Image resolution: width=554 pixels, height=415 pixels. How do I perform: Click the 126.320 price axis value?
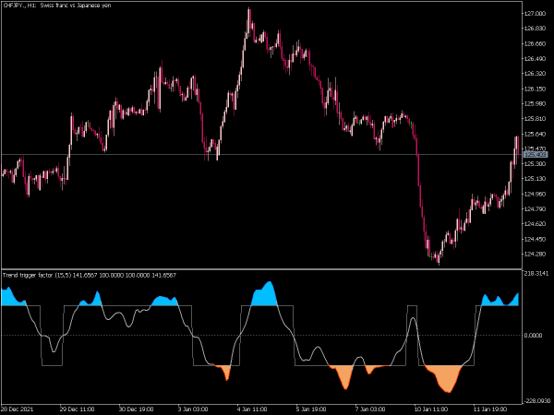click(x=536, y=74)
